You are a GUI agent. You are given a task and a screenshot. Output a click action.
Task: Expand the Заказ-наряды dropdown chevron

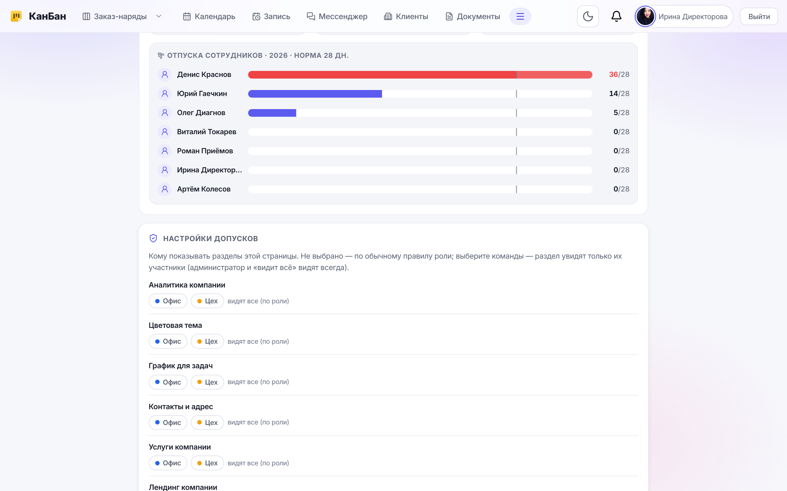(159, 16)
